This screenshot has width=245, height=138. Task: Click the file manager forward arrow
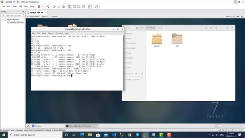[x=129, y=28]
